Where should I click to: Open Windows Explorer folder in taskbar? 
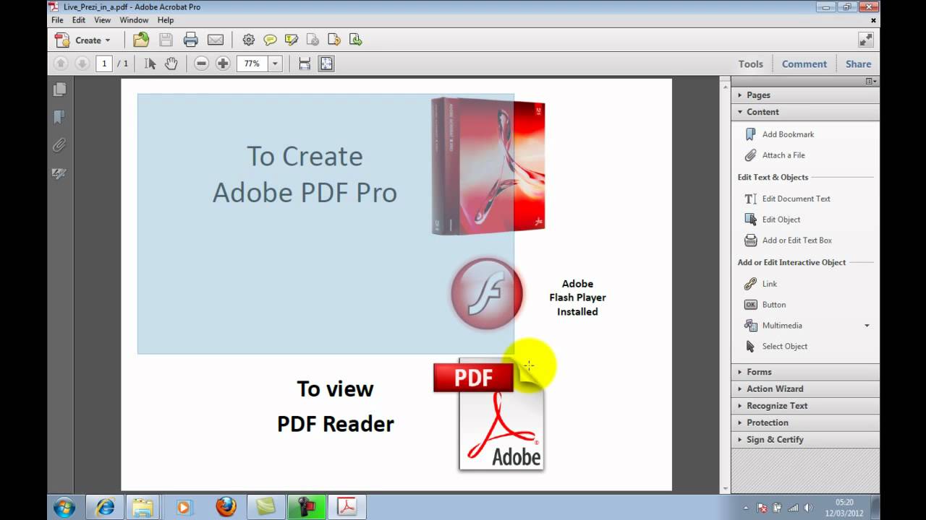pyautogui.click(x=143, y=508)
